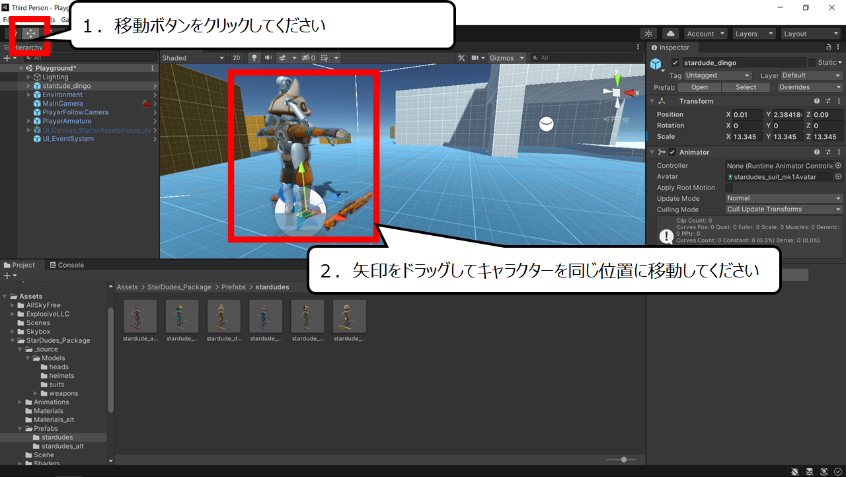Open the Controller object picker circle
Image resolution: width=846 pixels, height=477 pixels.
[839, 166]
